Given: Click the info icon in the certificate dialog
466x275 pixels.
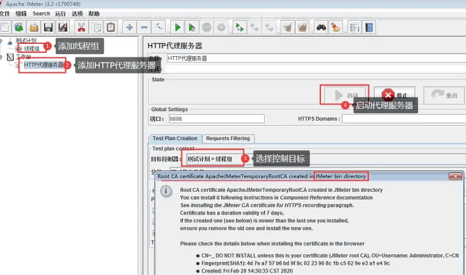Looking at the screenshot, I should point(166,191).
